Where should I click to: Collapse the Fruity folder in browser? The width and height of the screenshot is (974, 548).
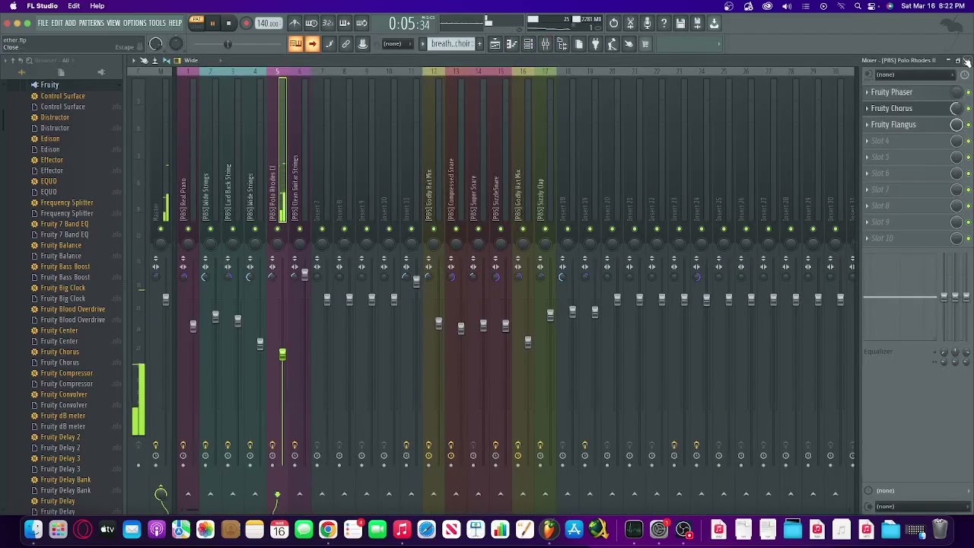[49, 84]
